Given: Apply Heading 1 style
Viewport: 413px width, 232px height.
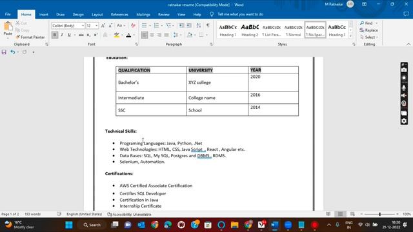Looking at the screenshot, I should click(228, 30).
